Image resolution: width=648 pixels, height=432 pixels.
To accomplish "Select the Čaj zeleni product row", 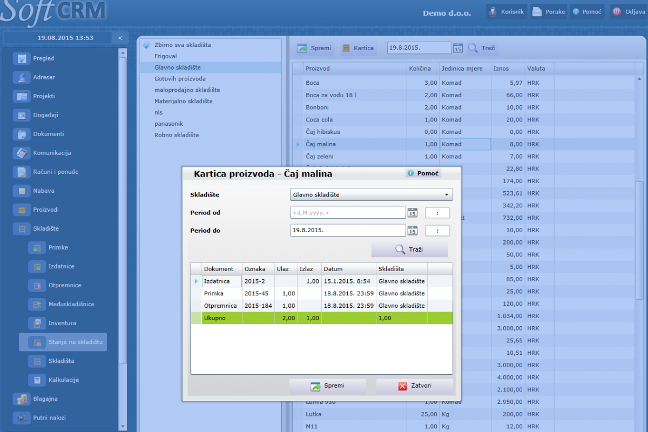I will click(463, 157).
